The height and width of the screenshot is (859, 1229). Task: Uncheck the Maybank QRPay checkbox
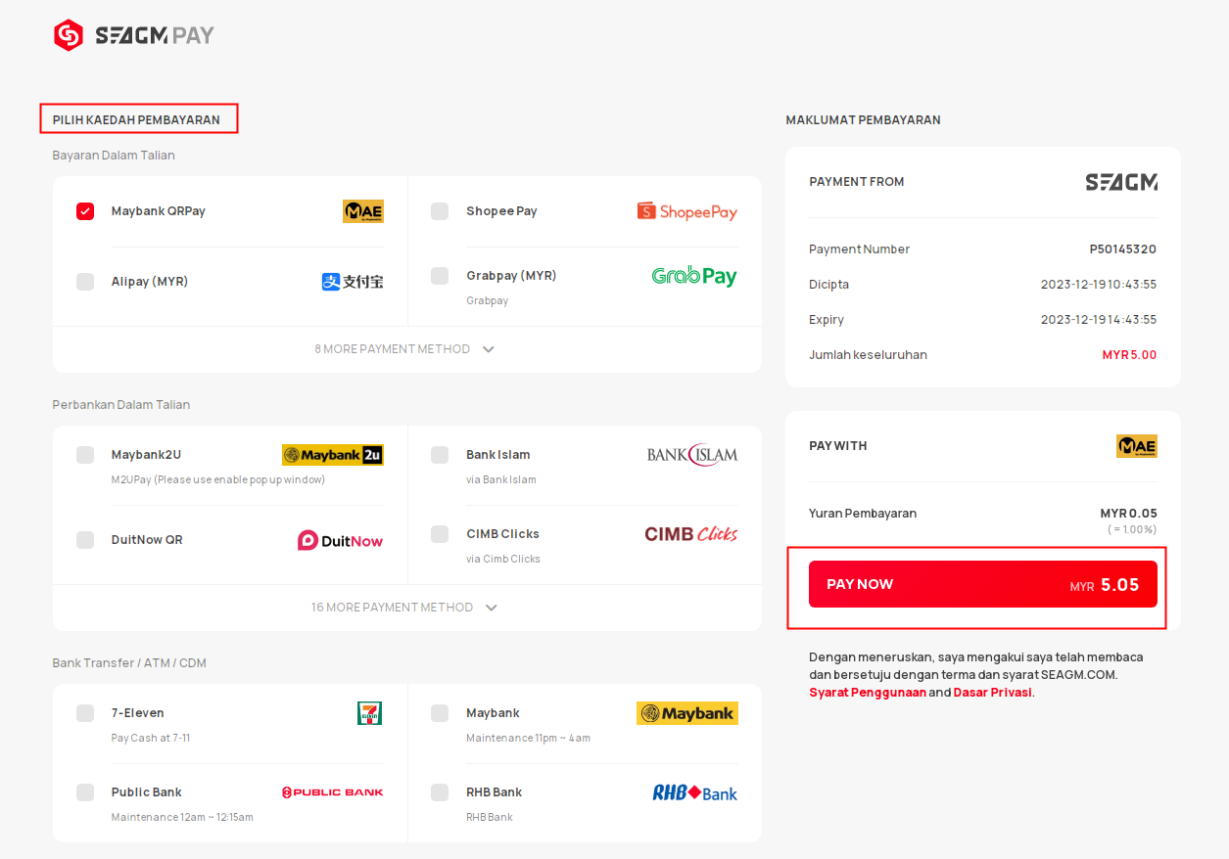coord(85,211)
